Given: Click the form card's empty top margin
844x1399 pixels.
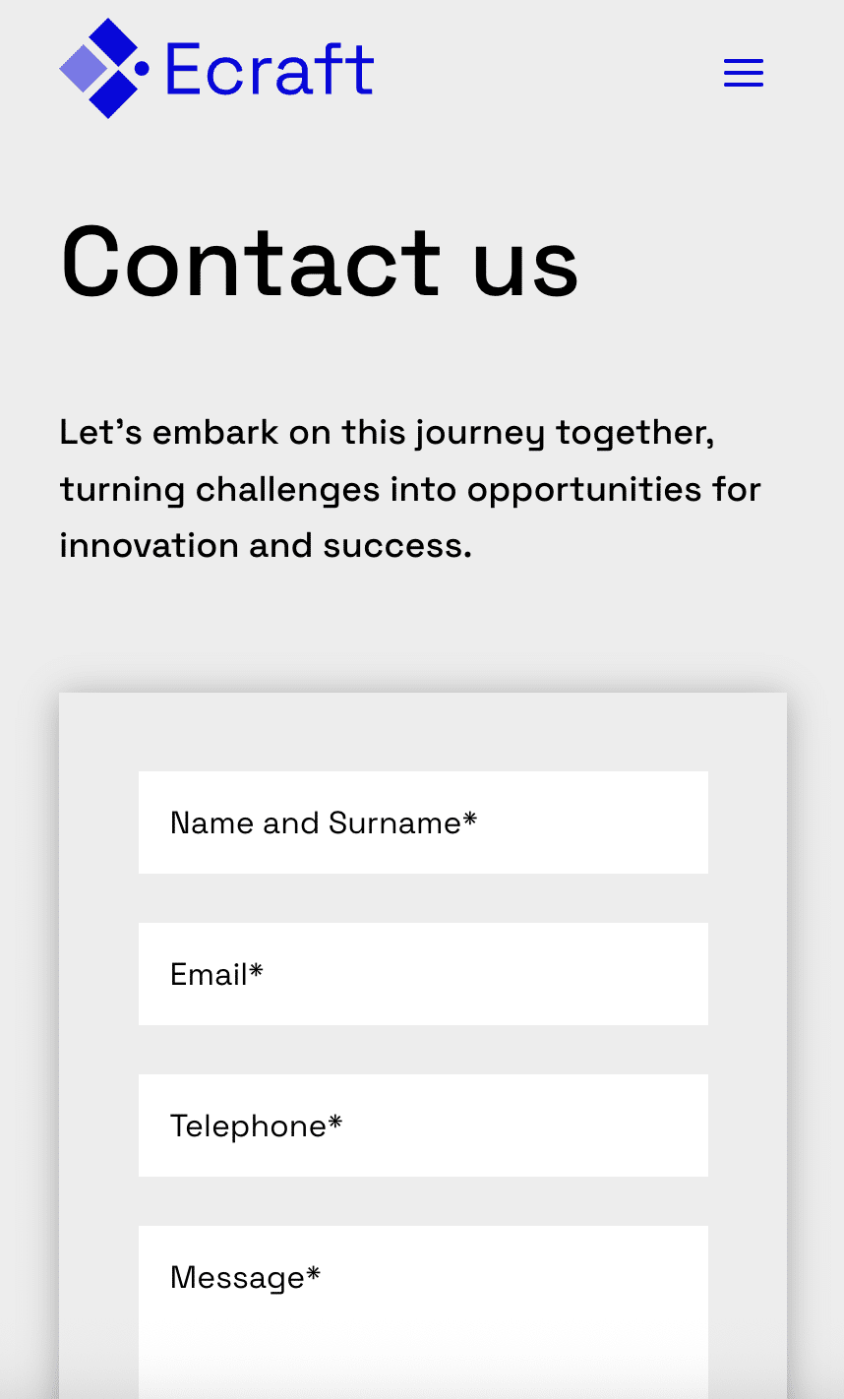Looking at the screenshot, I should coord(423,732).
